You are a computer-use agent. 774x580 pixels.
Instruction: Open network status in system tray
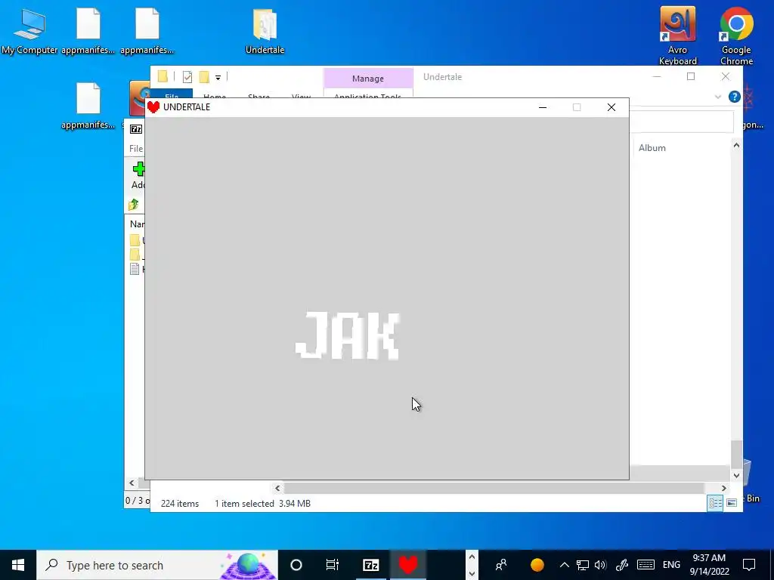coord(583,565)
